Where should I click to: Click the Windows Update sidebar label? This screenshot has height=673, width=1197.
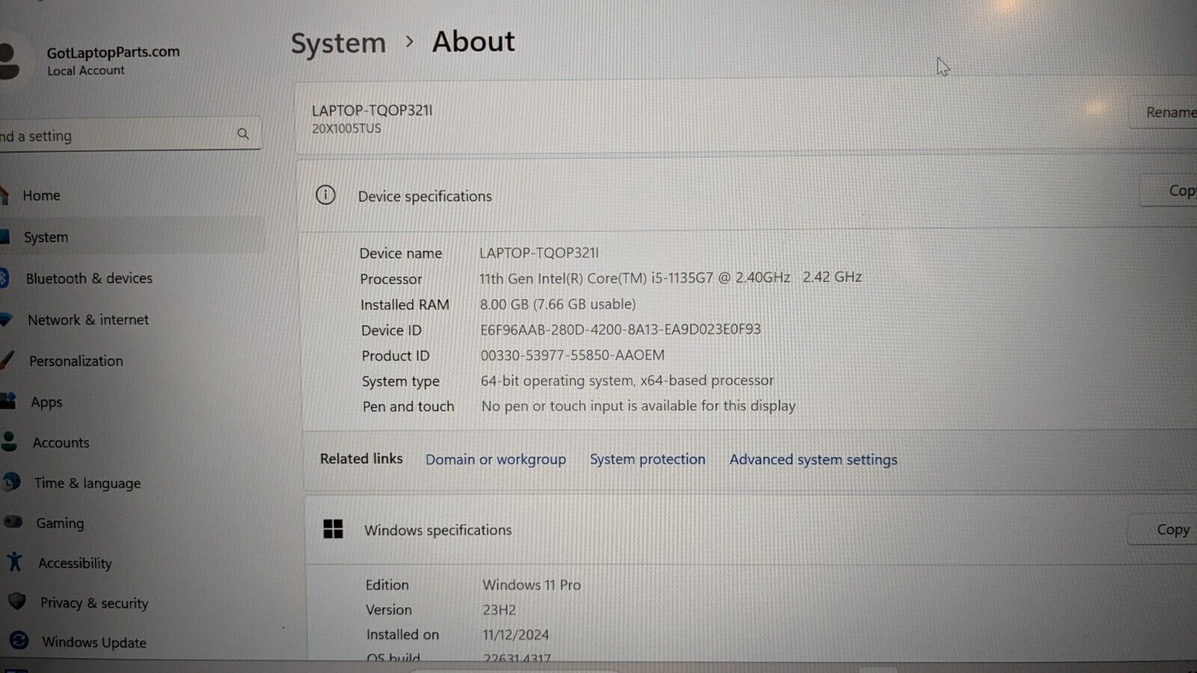(x=94, y=642)
